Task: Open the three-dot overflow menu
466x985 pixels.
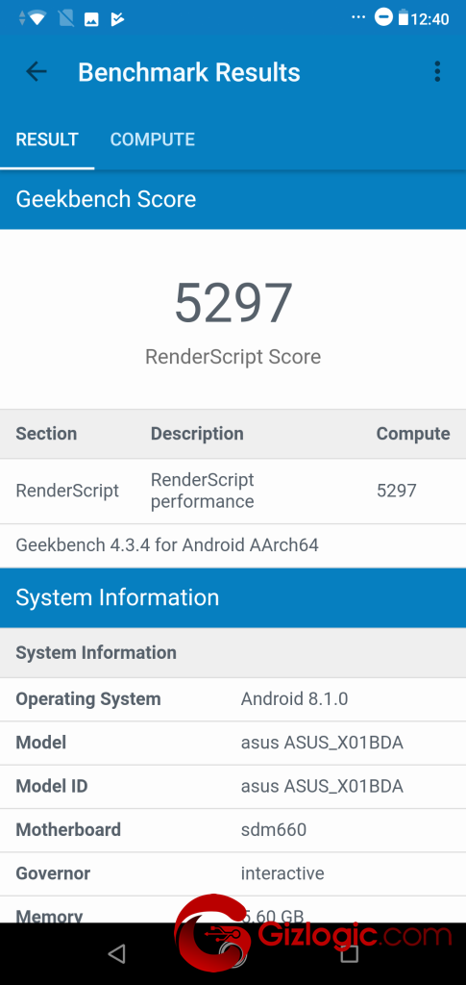Action: (437, 71)
